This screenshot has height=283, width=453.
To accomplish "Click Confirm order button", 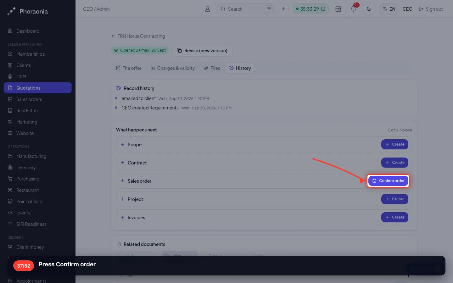I will point(389,181).
